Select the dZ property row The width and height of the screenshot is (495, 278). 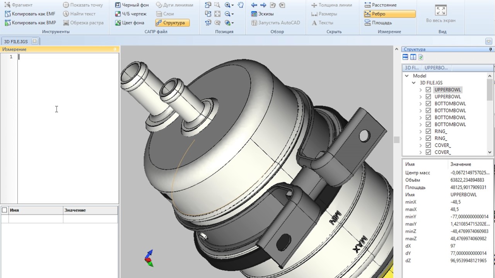[448, 261]
